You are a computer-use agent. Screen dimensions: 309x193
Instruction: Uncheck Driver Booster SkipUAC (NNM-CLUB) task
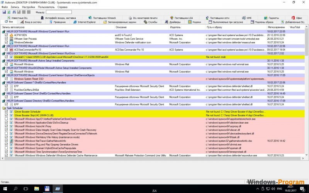[6, 115]
